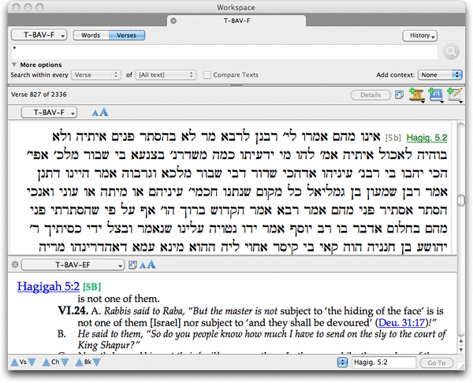
Task: Click the search magnifier button
Action: pyautogui.click(x=451, y=51)
